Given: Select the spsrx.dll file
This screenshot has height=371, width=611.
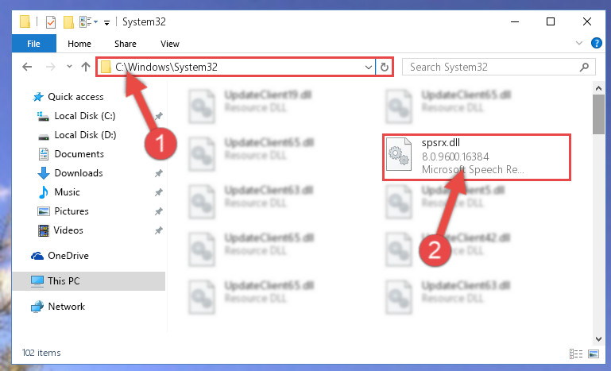Looking at the screenshot, I should tap(477, 157).
